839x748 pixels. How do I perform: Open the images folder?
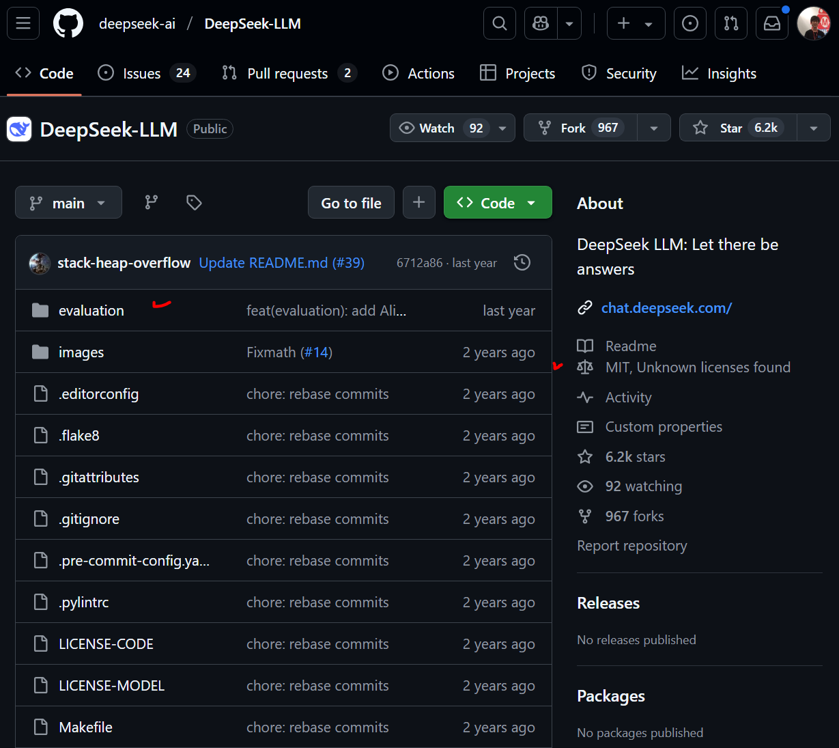[81, 352]
